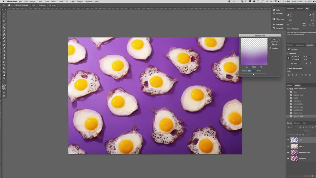Viewport: 316px width, 178px height.
Task: Select the Liquify history state
Action: [295, 98]
